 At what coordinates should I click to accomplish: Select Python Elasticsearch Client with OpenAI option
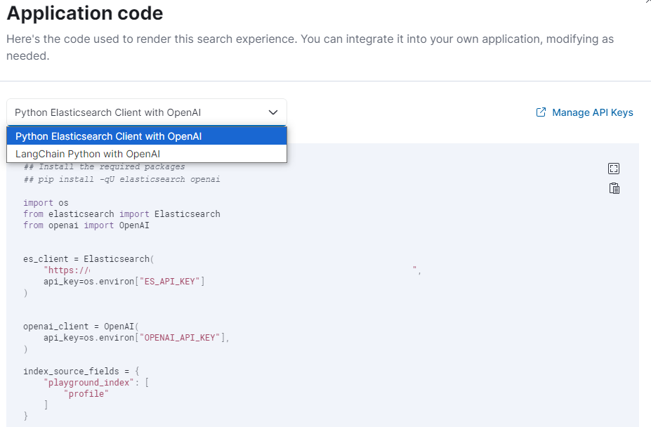pyautogui.click(x=147, y=136)
